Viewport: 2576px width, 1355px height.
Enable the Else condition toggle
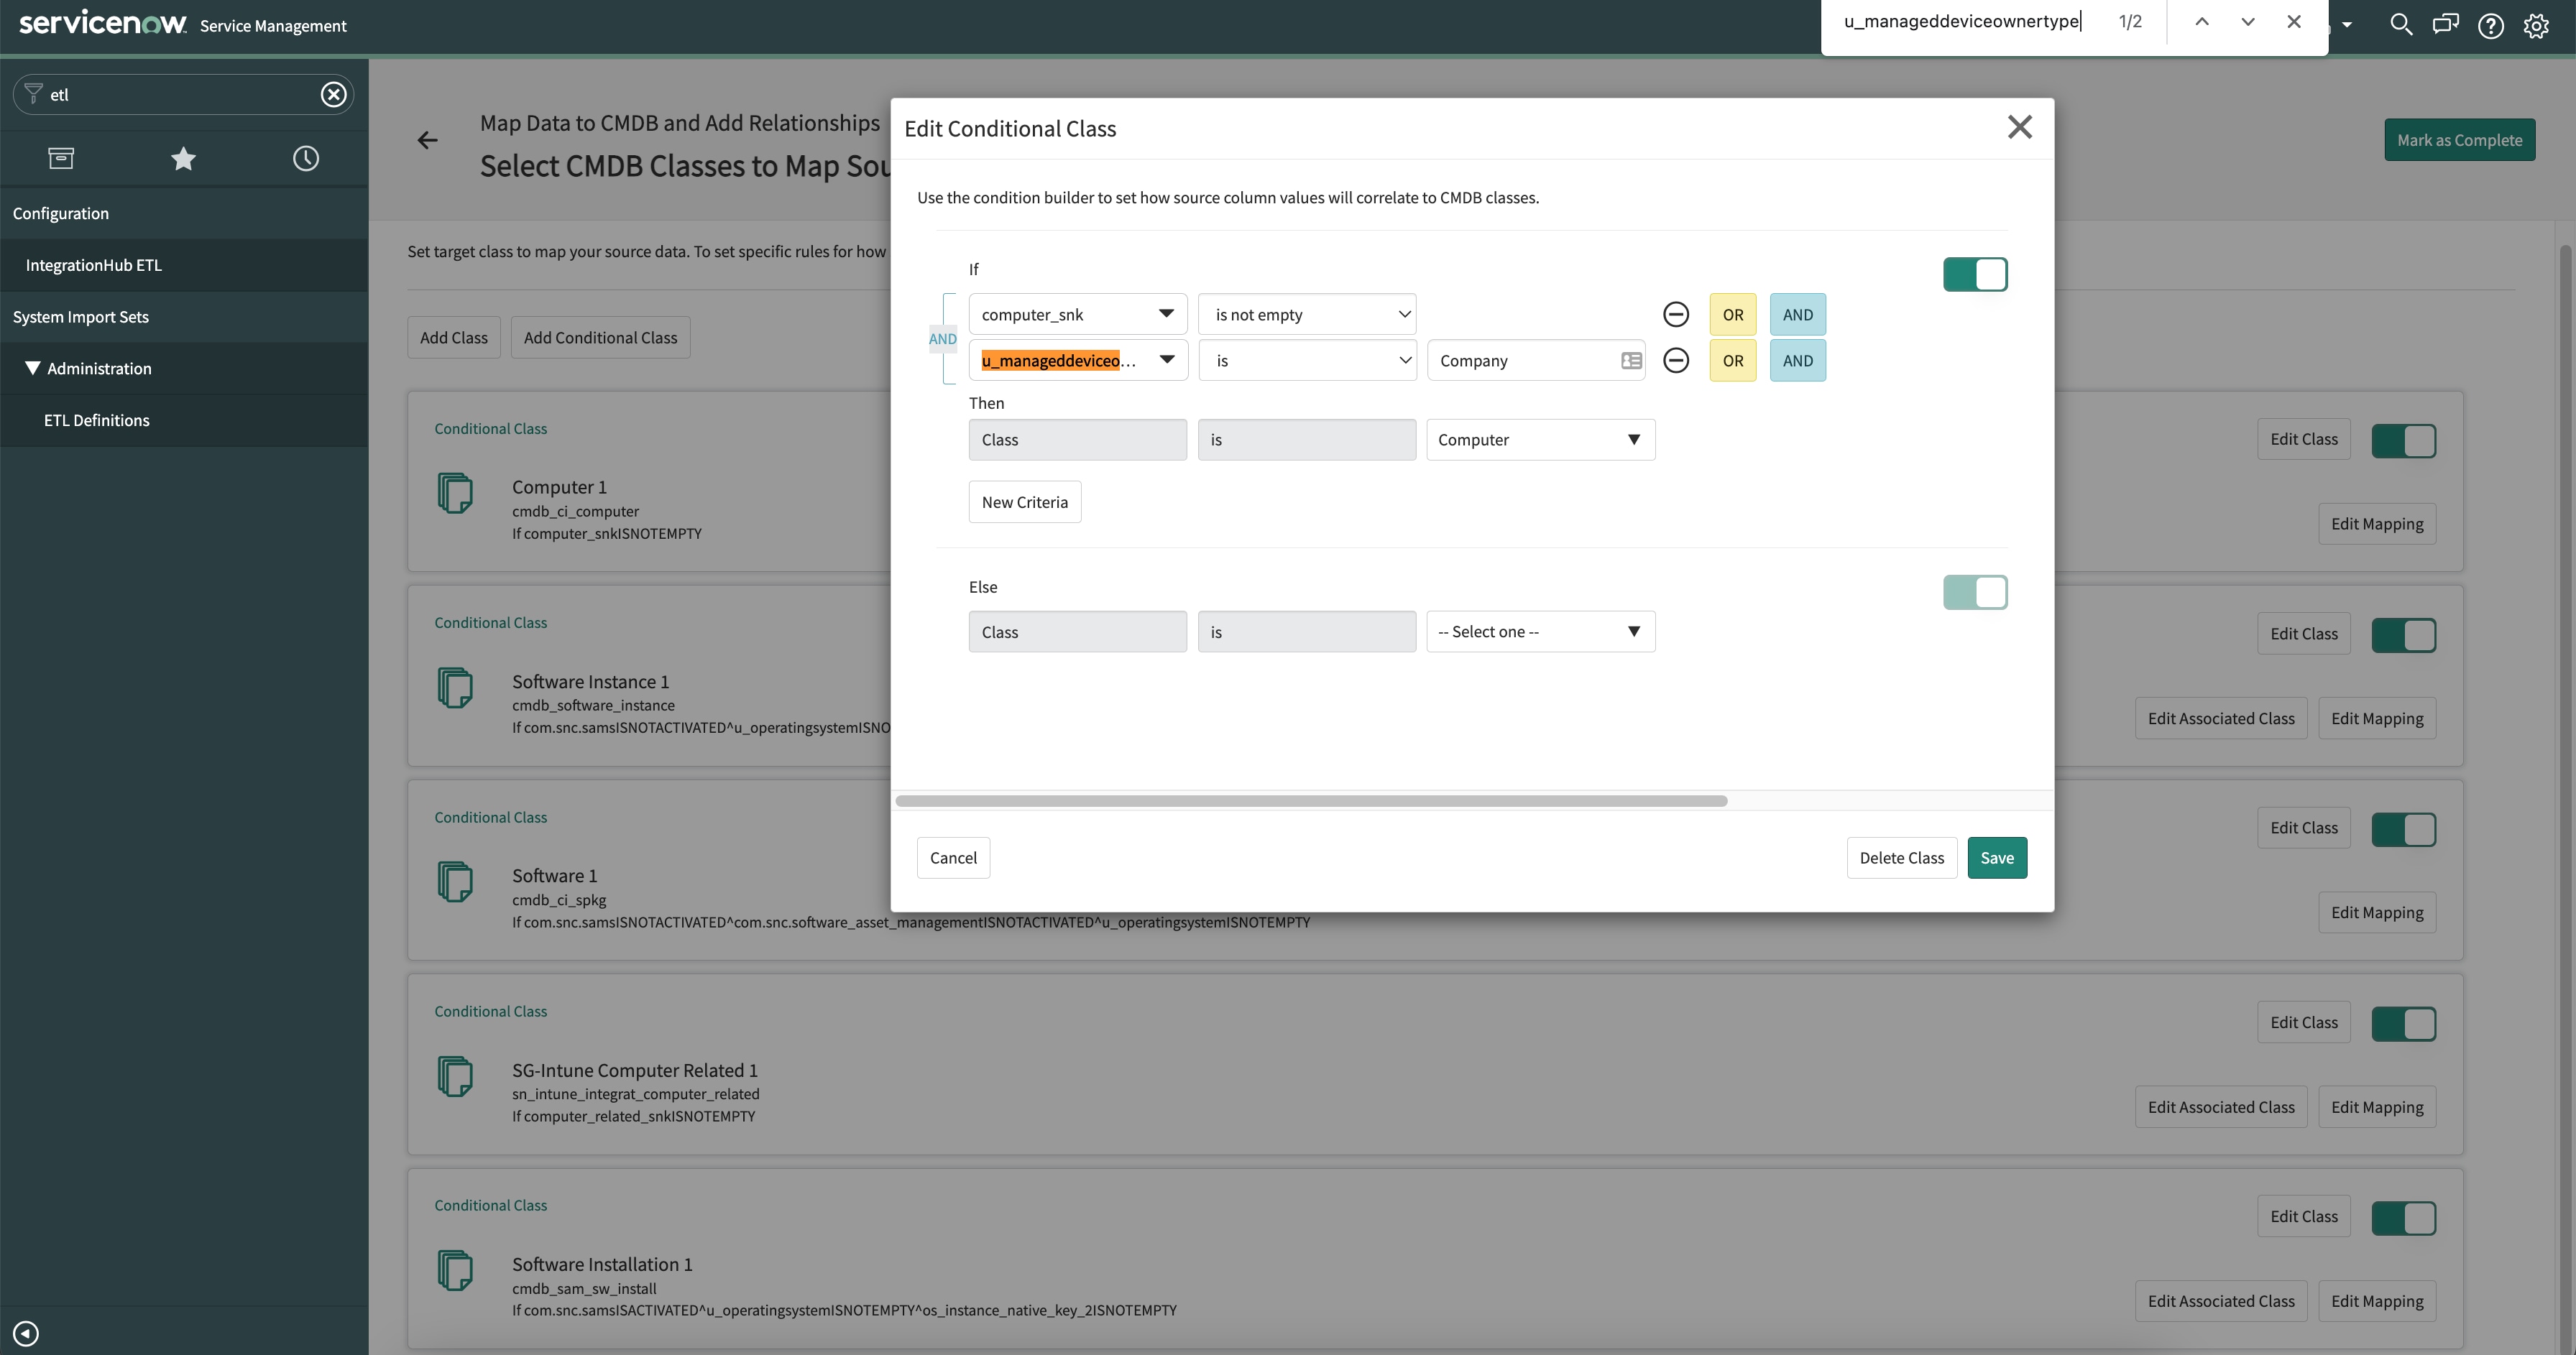click(1976, 591)
